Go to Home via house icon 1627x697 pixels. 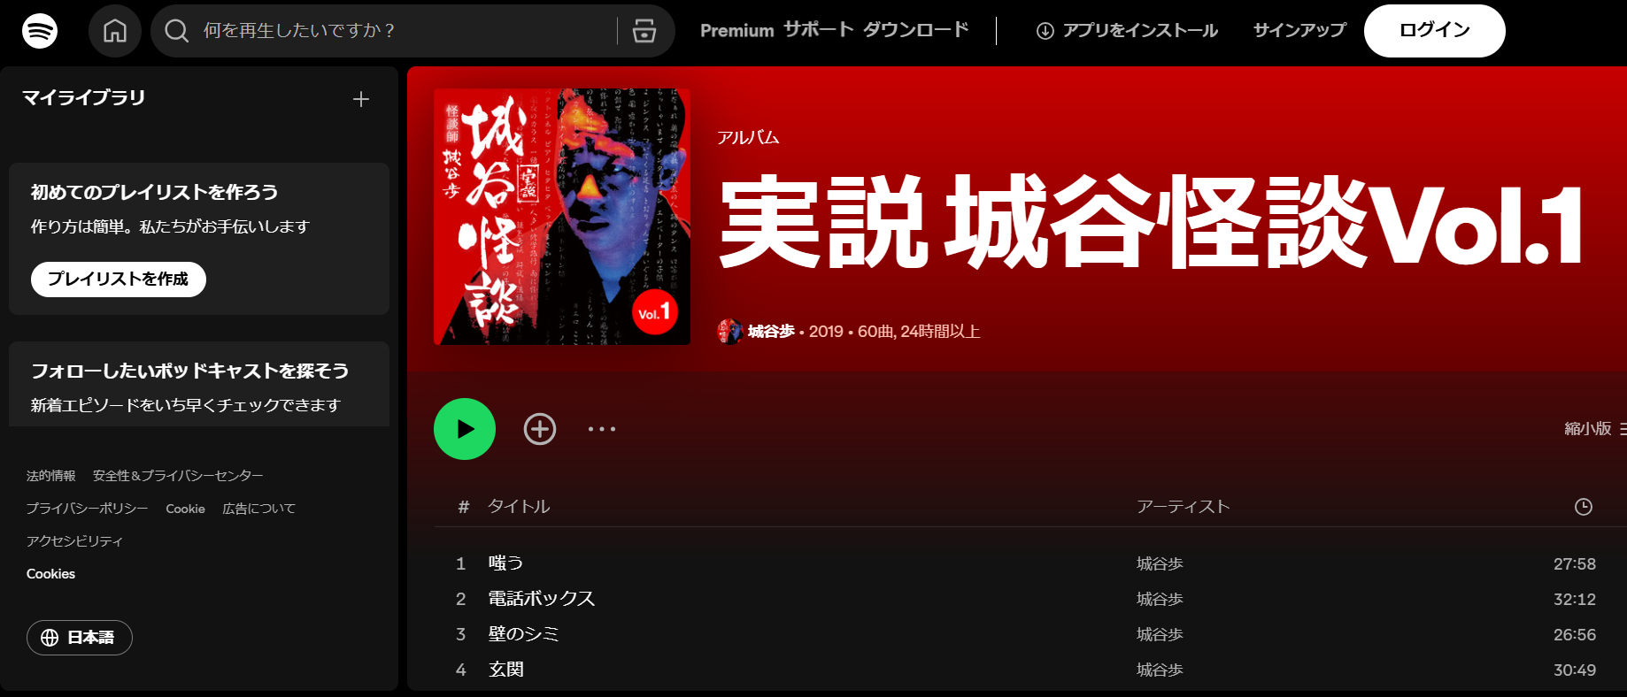pos(115,31)
